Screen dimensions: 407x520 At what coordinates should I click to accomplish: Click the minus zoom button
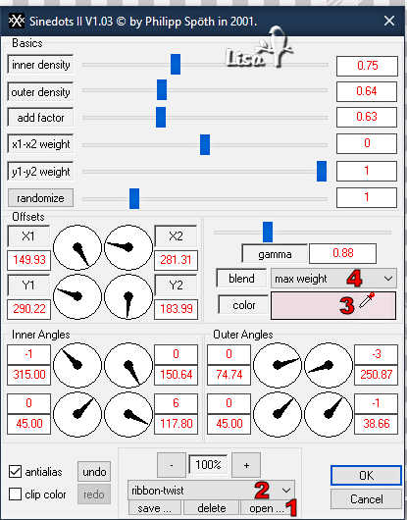point(171,465)
